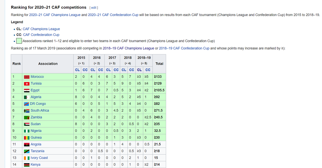Click the Total column header
This screenshot has width=322, height=168.
(x=159, y=64)
